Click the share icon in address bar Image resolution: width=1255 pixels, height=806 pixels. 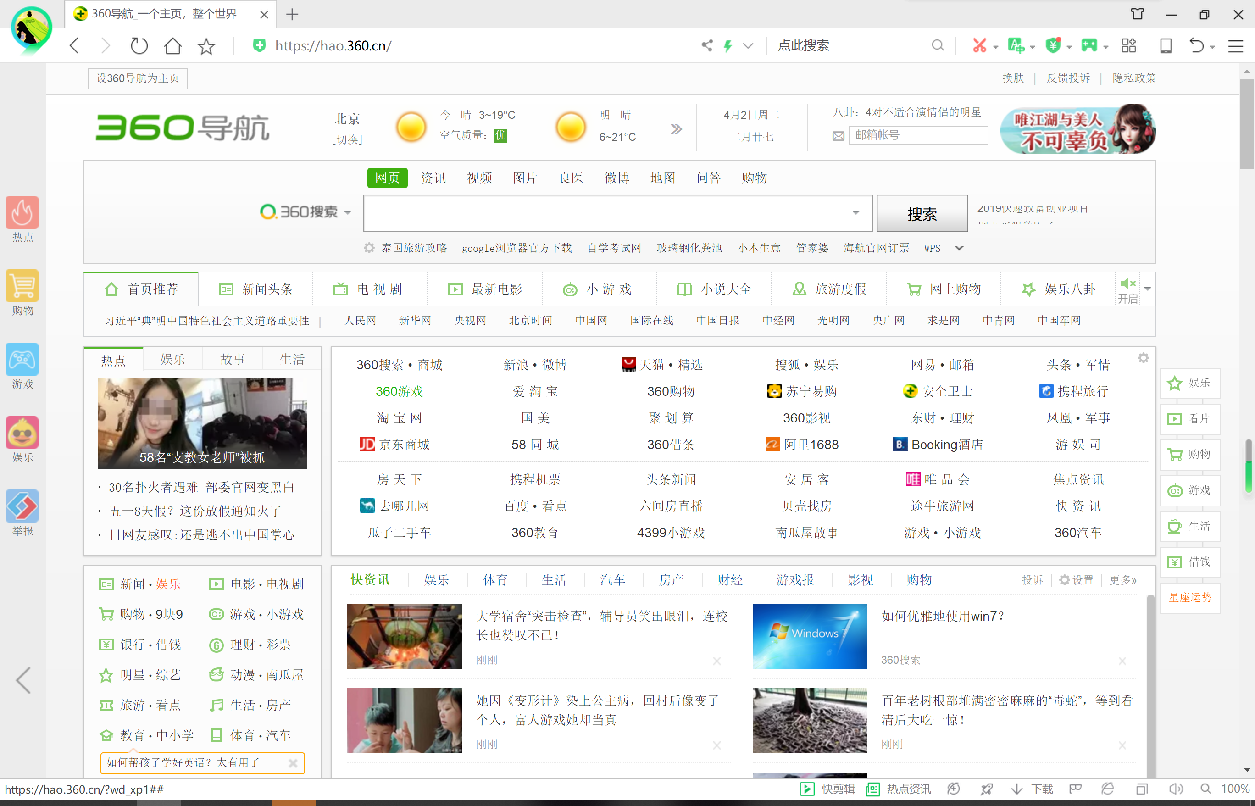coord(707,45)
